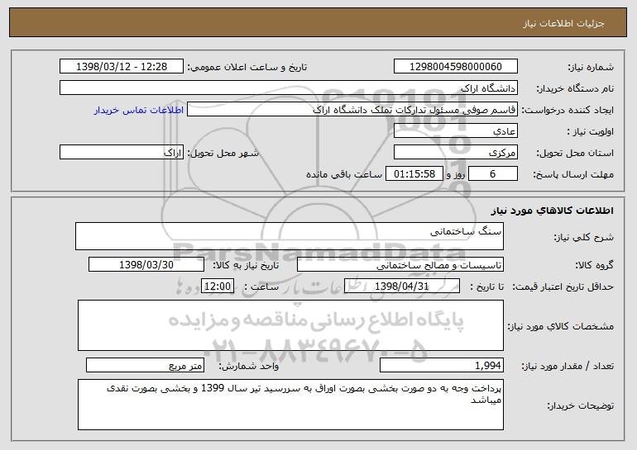Click the text روز و beside days
This screenshot has width=637, height=450.
click(455, 174)
